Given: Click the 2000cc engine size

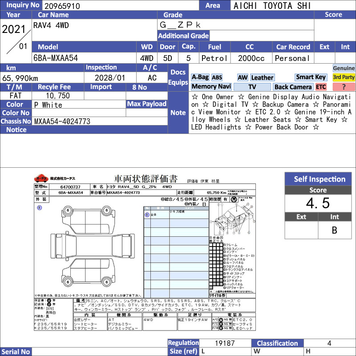Looking at the screenshot, I should (x=251, y=58).
